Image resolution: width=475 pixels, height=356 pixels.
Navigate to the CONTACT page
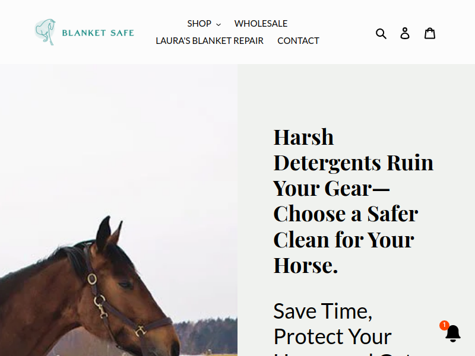(x=298, y=41)
